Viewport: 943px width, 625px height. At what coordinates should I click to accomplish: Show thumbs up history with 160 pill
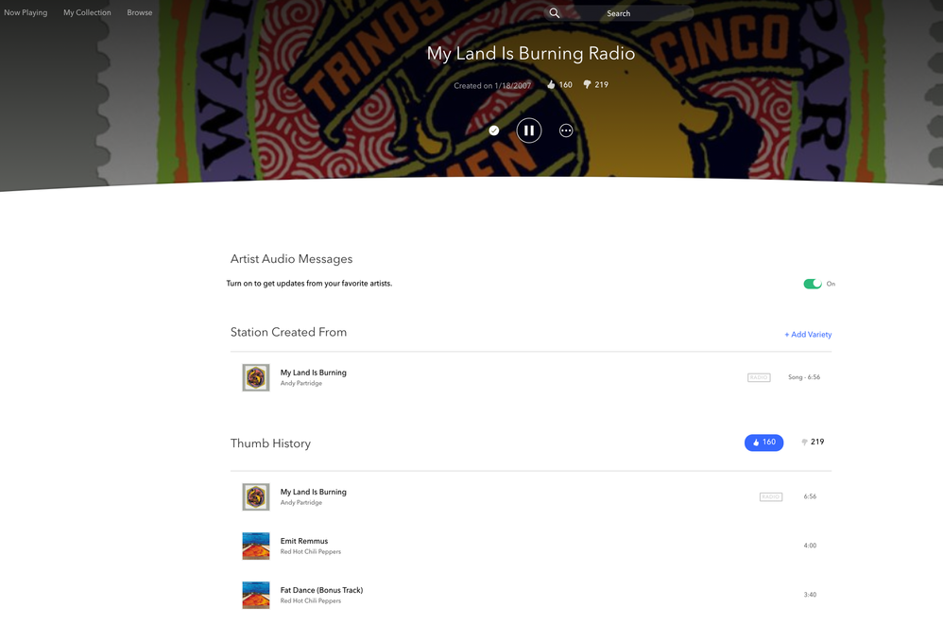[x=763, y=443]
